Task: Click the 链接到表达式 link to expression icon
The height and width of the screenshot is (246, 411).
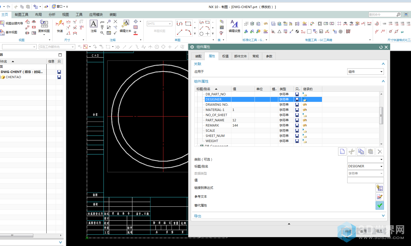Action: [380, 188]
